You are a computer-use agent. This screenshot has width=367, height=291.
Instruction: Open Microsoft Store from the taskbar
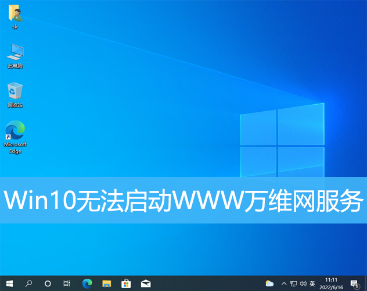(x=125, y=283)
